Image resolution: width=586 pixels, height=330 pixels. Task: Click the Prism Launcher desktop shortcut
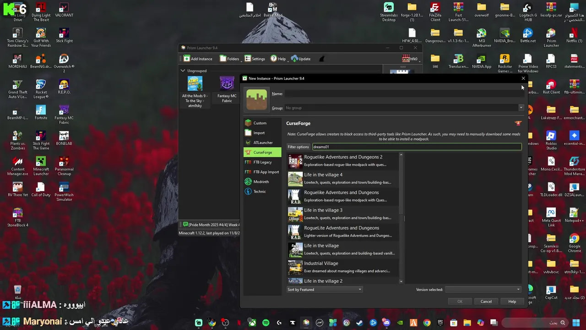coord(551,38)
